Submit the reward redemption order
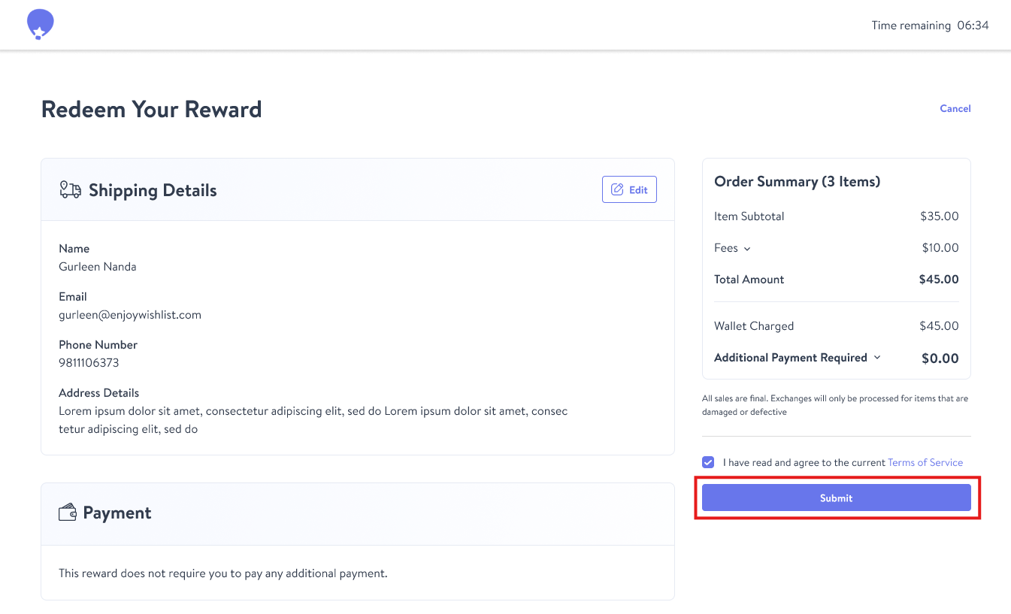The width and height of the screenshot is (1011, 614). point(837,498)
